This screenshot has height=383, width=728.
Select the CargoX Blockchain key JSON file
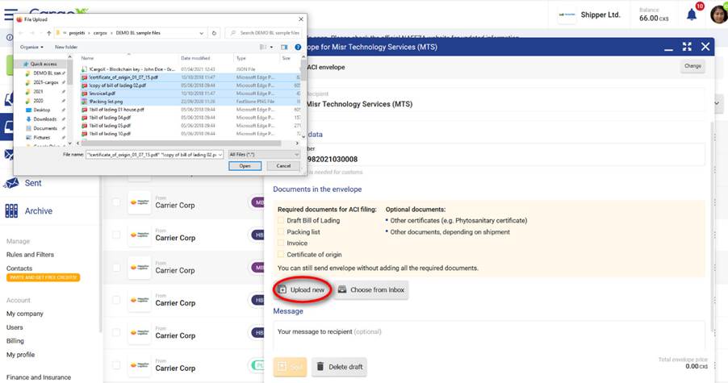point(190,69)
